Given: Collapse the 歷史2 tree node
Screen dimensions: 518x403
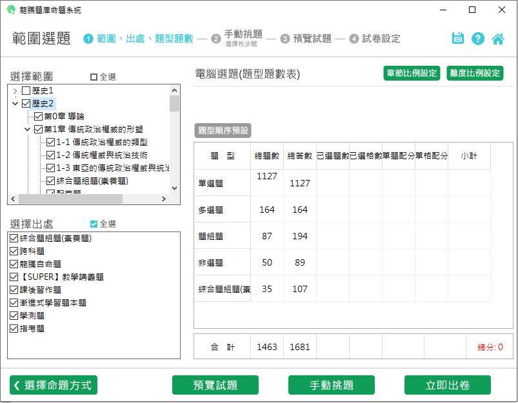Looking at the screenshot, I should [15, 103].
